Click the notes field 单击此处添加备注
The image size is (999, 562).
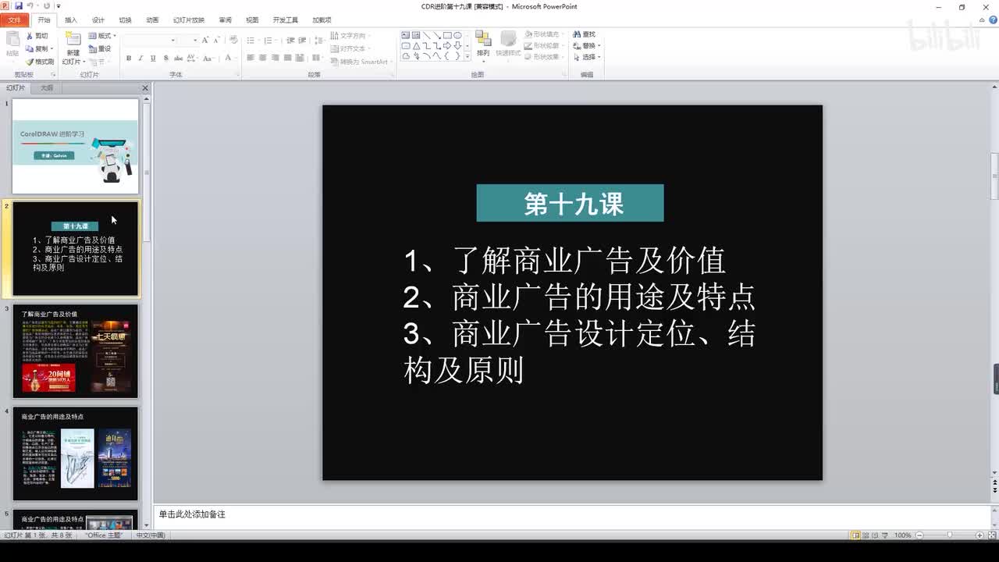click(x=571, y=515)
